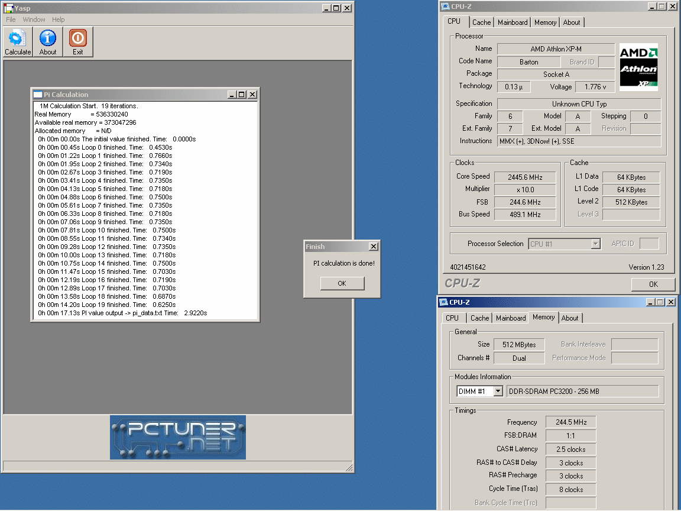Switch to Cache tab in top CPU-Z
Viewport: 681px width, 511px height.
[x=482, y=22]
